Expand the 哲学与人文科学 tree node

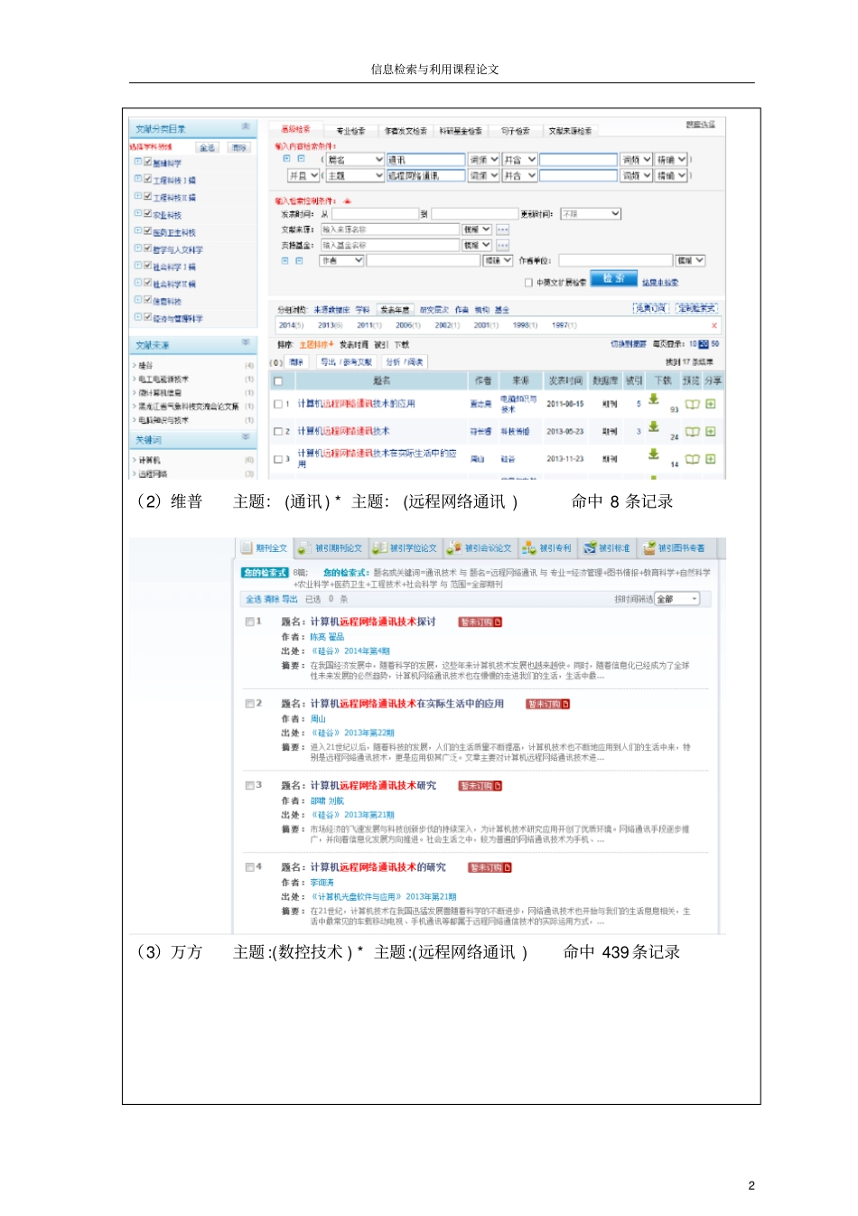[137, 248]
